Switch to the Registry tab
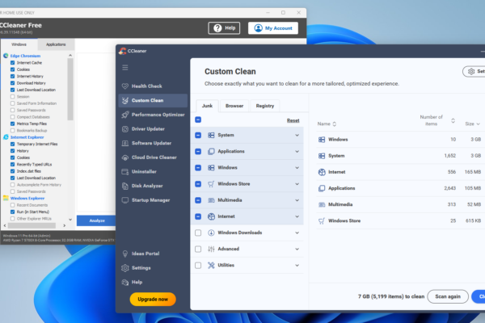This screenshot has height=323, width=485. coord(264,105)
